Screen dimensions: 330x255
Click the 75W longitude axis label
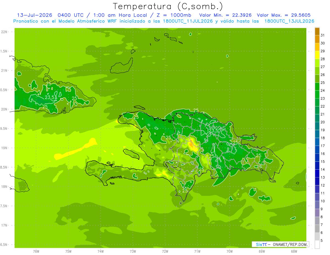[68, 251]
